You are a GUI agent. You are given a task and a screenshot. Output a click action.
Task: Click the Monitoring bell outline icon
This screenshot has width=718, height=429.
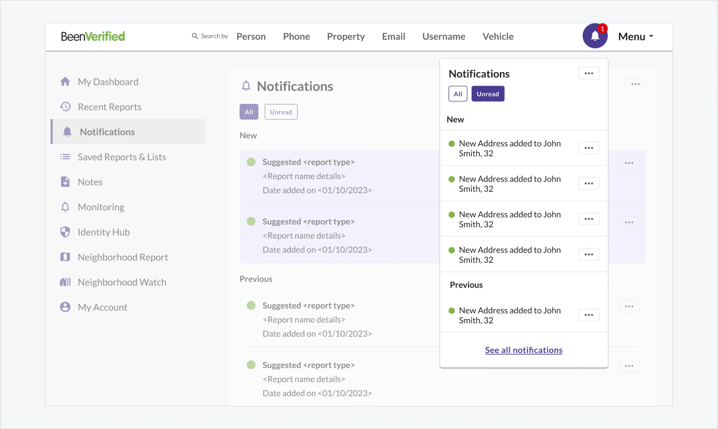(65, 207)
